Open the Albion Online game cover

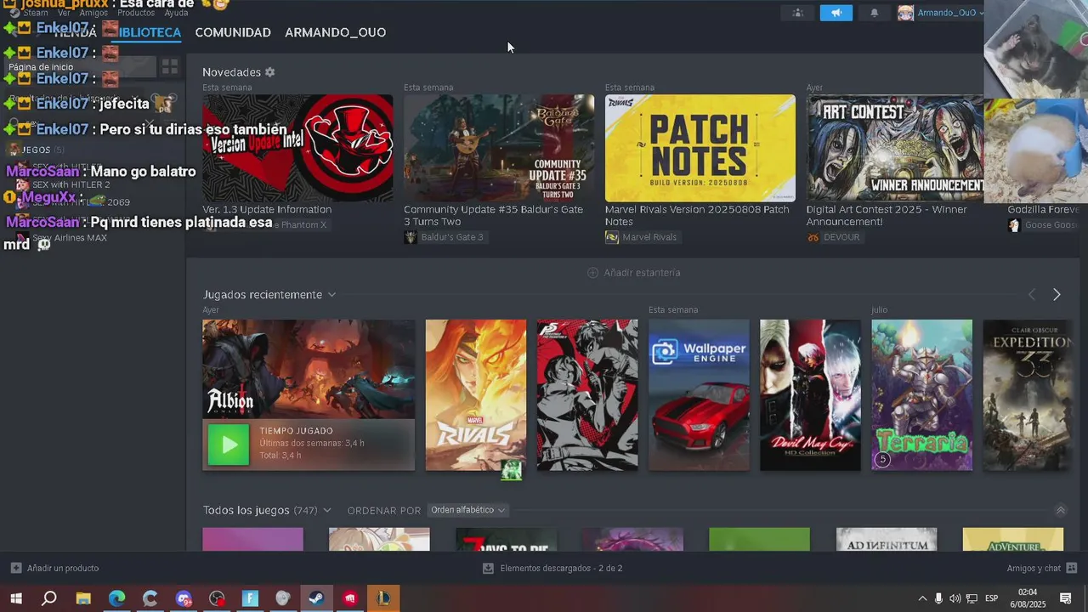pyautogui.click(x=309, y=369)
